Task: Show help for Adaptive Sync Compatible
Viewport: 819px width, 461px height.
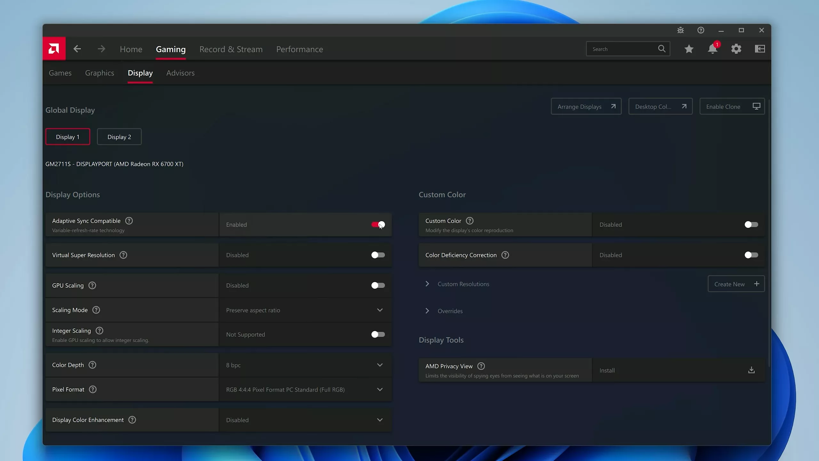Action: [129, 221]
